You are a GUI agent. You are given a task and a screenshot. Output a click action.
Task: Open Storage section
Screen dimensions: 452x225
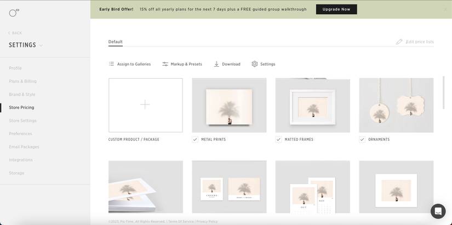[x=16, y=173]
